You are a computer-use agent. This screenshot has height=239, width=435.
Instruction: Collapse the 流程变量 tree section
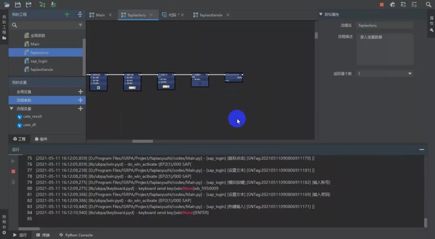pyautogui.click(x=12, y=109)
